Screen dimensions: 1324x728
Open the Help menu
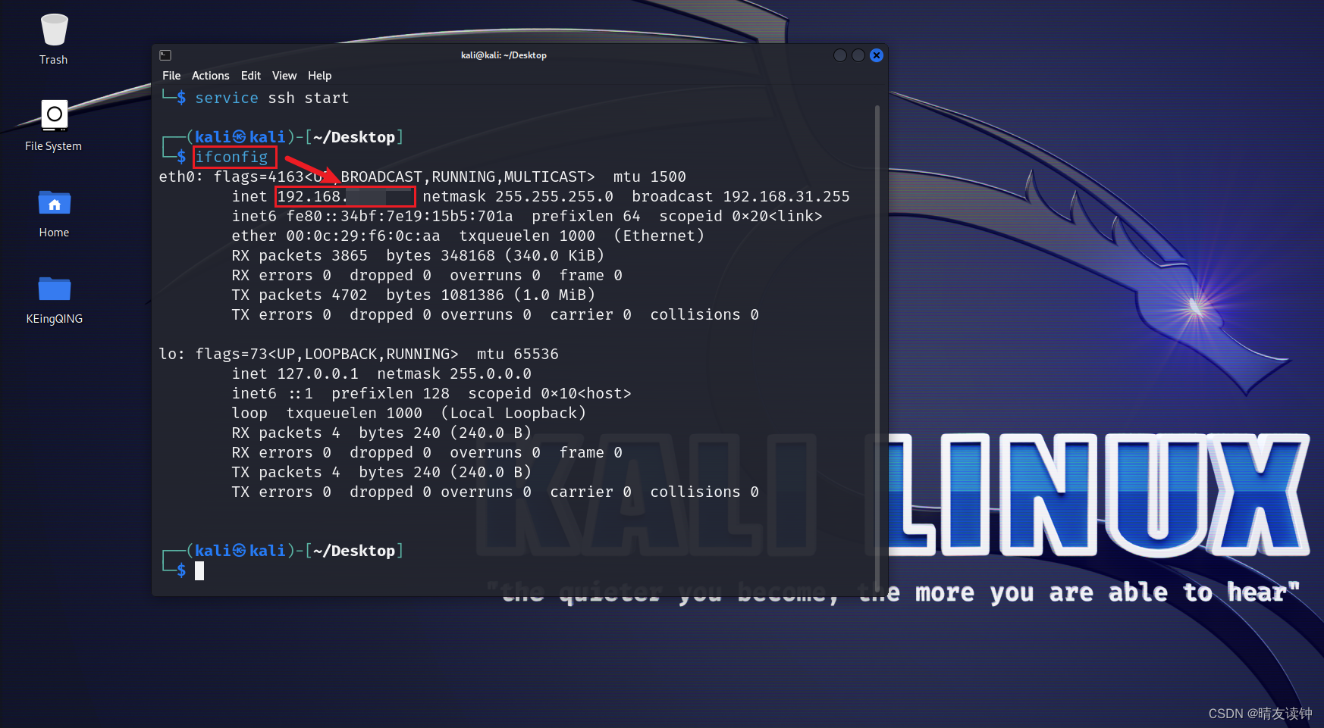(x=319, y=75)
